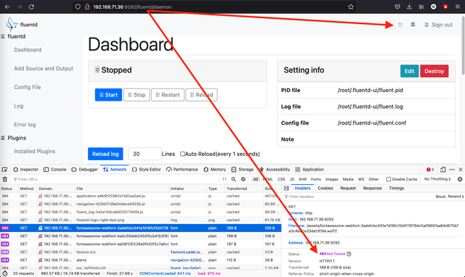Open performance analysis stopwatch icon in status bar
This screenshot has height=277, width=465.
point(5,273)
